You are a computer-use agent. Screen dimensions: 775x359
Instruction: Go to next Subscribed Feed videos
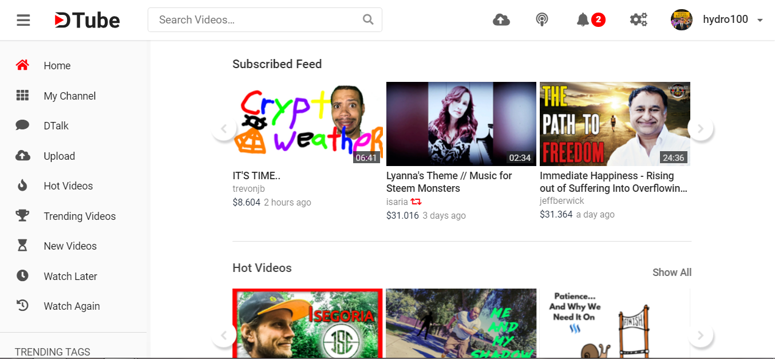point(701,129)
